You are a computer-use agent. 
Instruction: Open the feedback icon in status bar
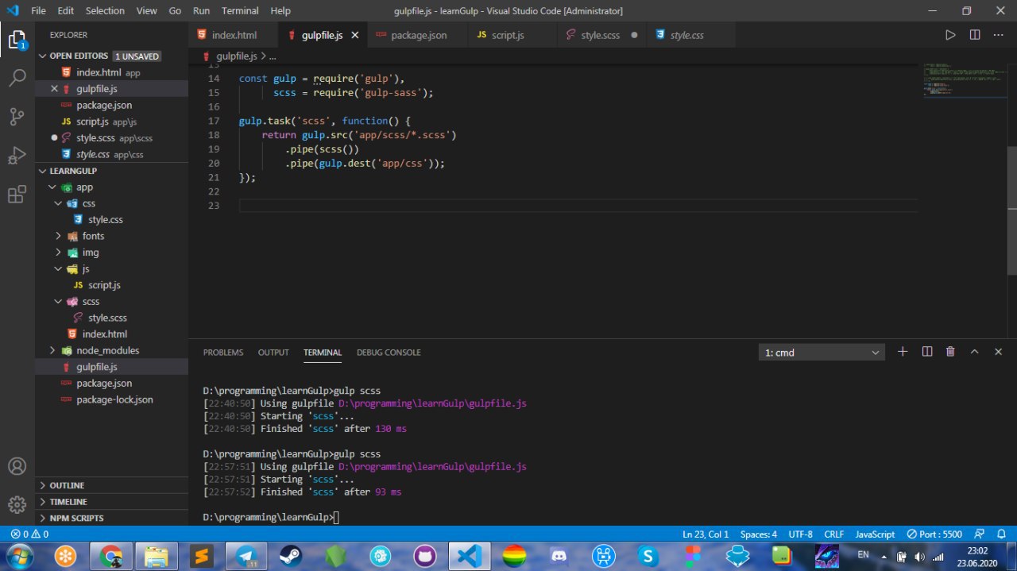click(x=979, y=534)
